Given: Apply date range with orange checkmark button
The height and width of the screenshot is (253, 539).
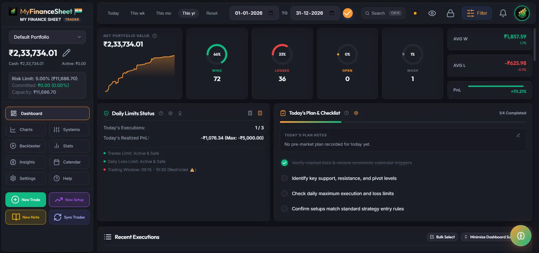Looking at the screenshot, I should point(348,13).
